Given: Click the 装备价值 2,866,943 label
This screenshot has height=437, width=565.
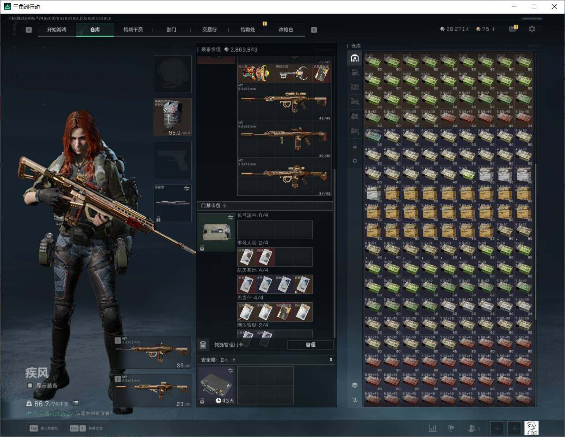Looking at the screenshot, I should (x=229, y=49).
